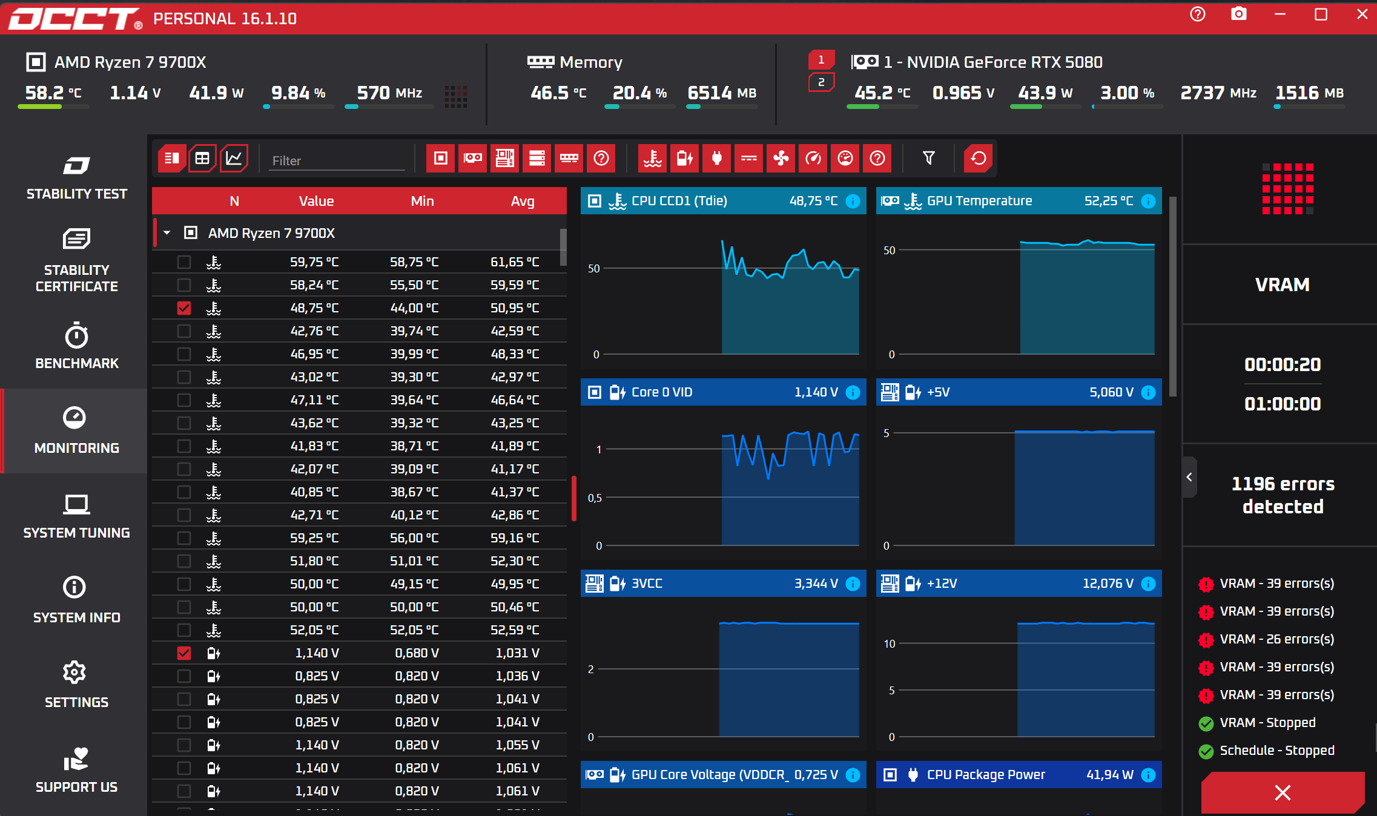Toggle the temperature sensor type filter
The image size is (1377, 816).
click(652, 159)
